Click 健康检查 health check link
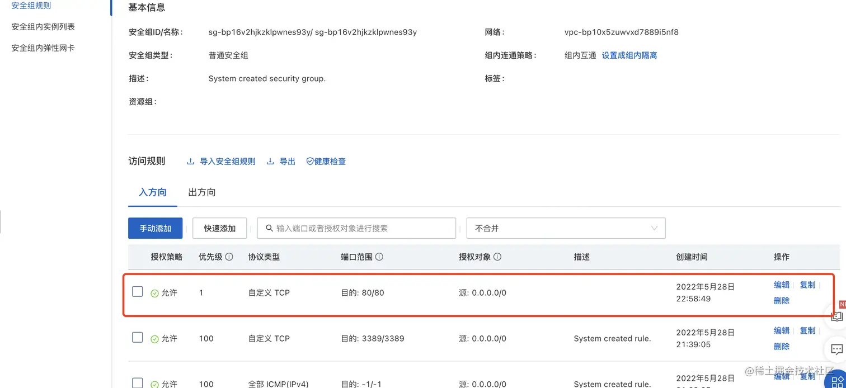Viewport: 846px width, 388px height. click(x=330, y=162)
